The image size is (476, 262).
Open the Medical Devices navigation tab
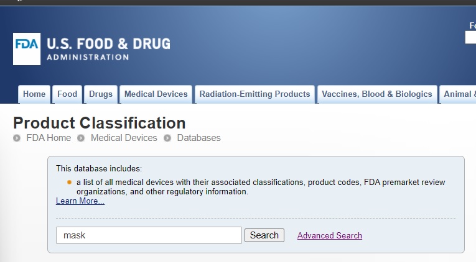click(156, 94)
